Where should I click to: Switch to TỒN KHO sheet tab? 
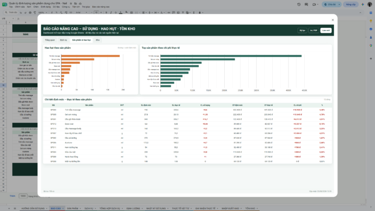[x=250, y=208]
